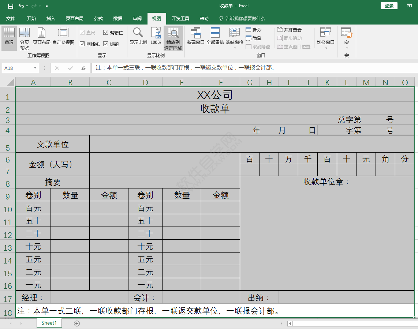This screenshot has height=329, width=418.
Task: Switch to 普通 (Normal) view
Action: tap(9, 37)
